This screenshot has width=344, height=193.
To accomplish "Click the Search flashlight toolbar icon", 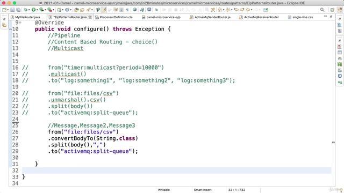I will click(x=88, y=10).
